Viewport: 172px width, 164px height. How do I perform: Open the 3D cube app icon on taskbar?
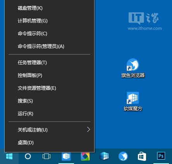click(x=104, y=156)
